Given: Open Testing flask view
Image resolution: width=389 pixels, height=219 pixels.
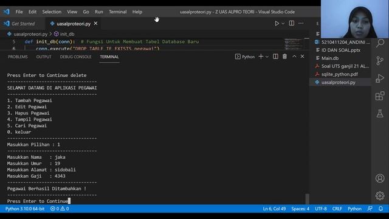Looking at the screenshot, I should click(380, 114).
